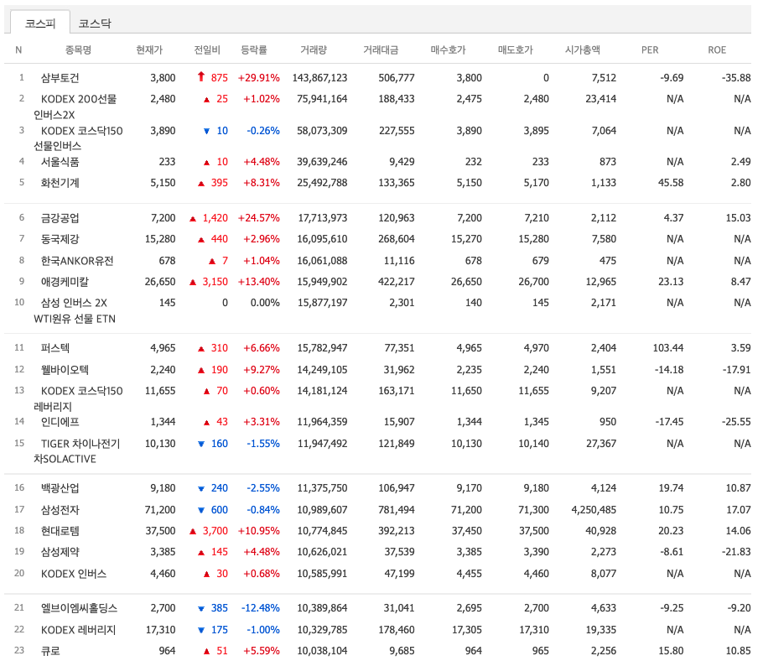Click the 시가총액 column header

[x=583, y=49]
